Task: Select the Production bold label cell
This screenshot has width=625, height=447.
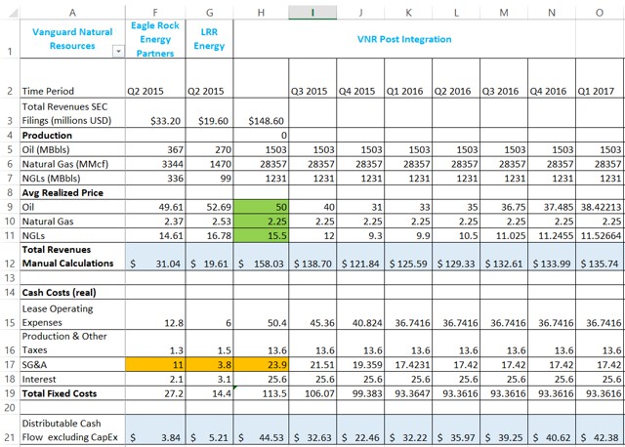Action: 72,135
